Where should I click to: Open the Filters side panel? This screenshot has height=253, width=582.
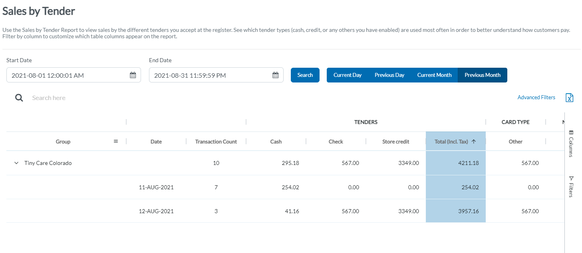(x=571, y=186)
